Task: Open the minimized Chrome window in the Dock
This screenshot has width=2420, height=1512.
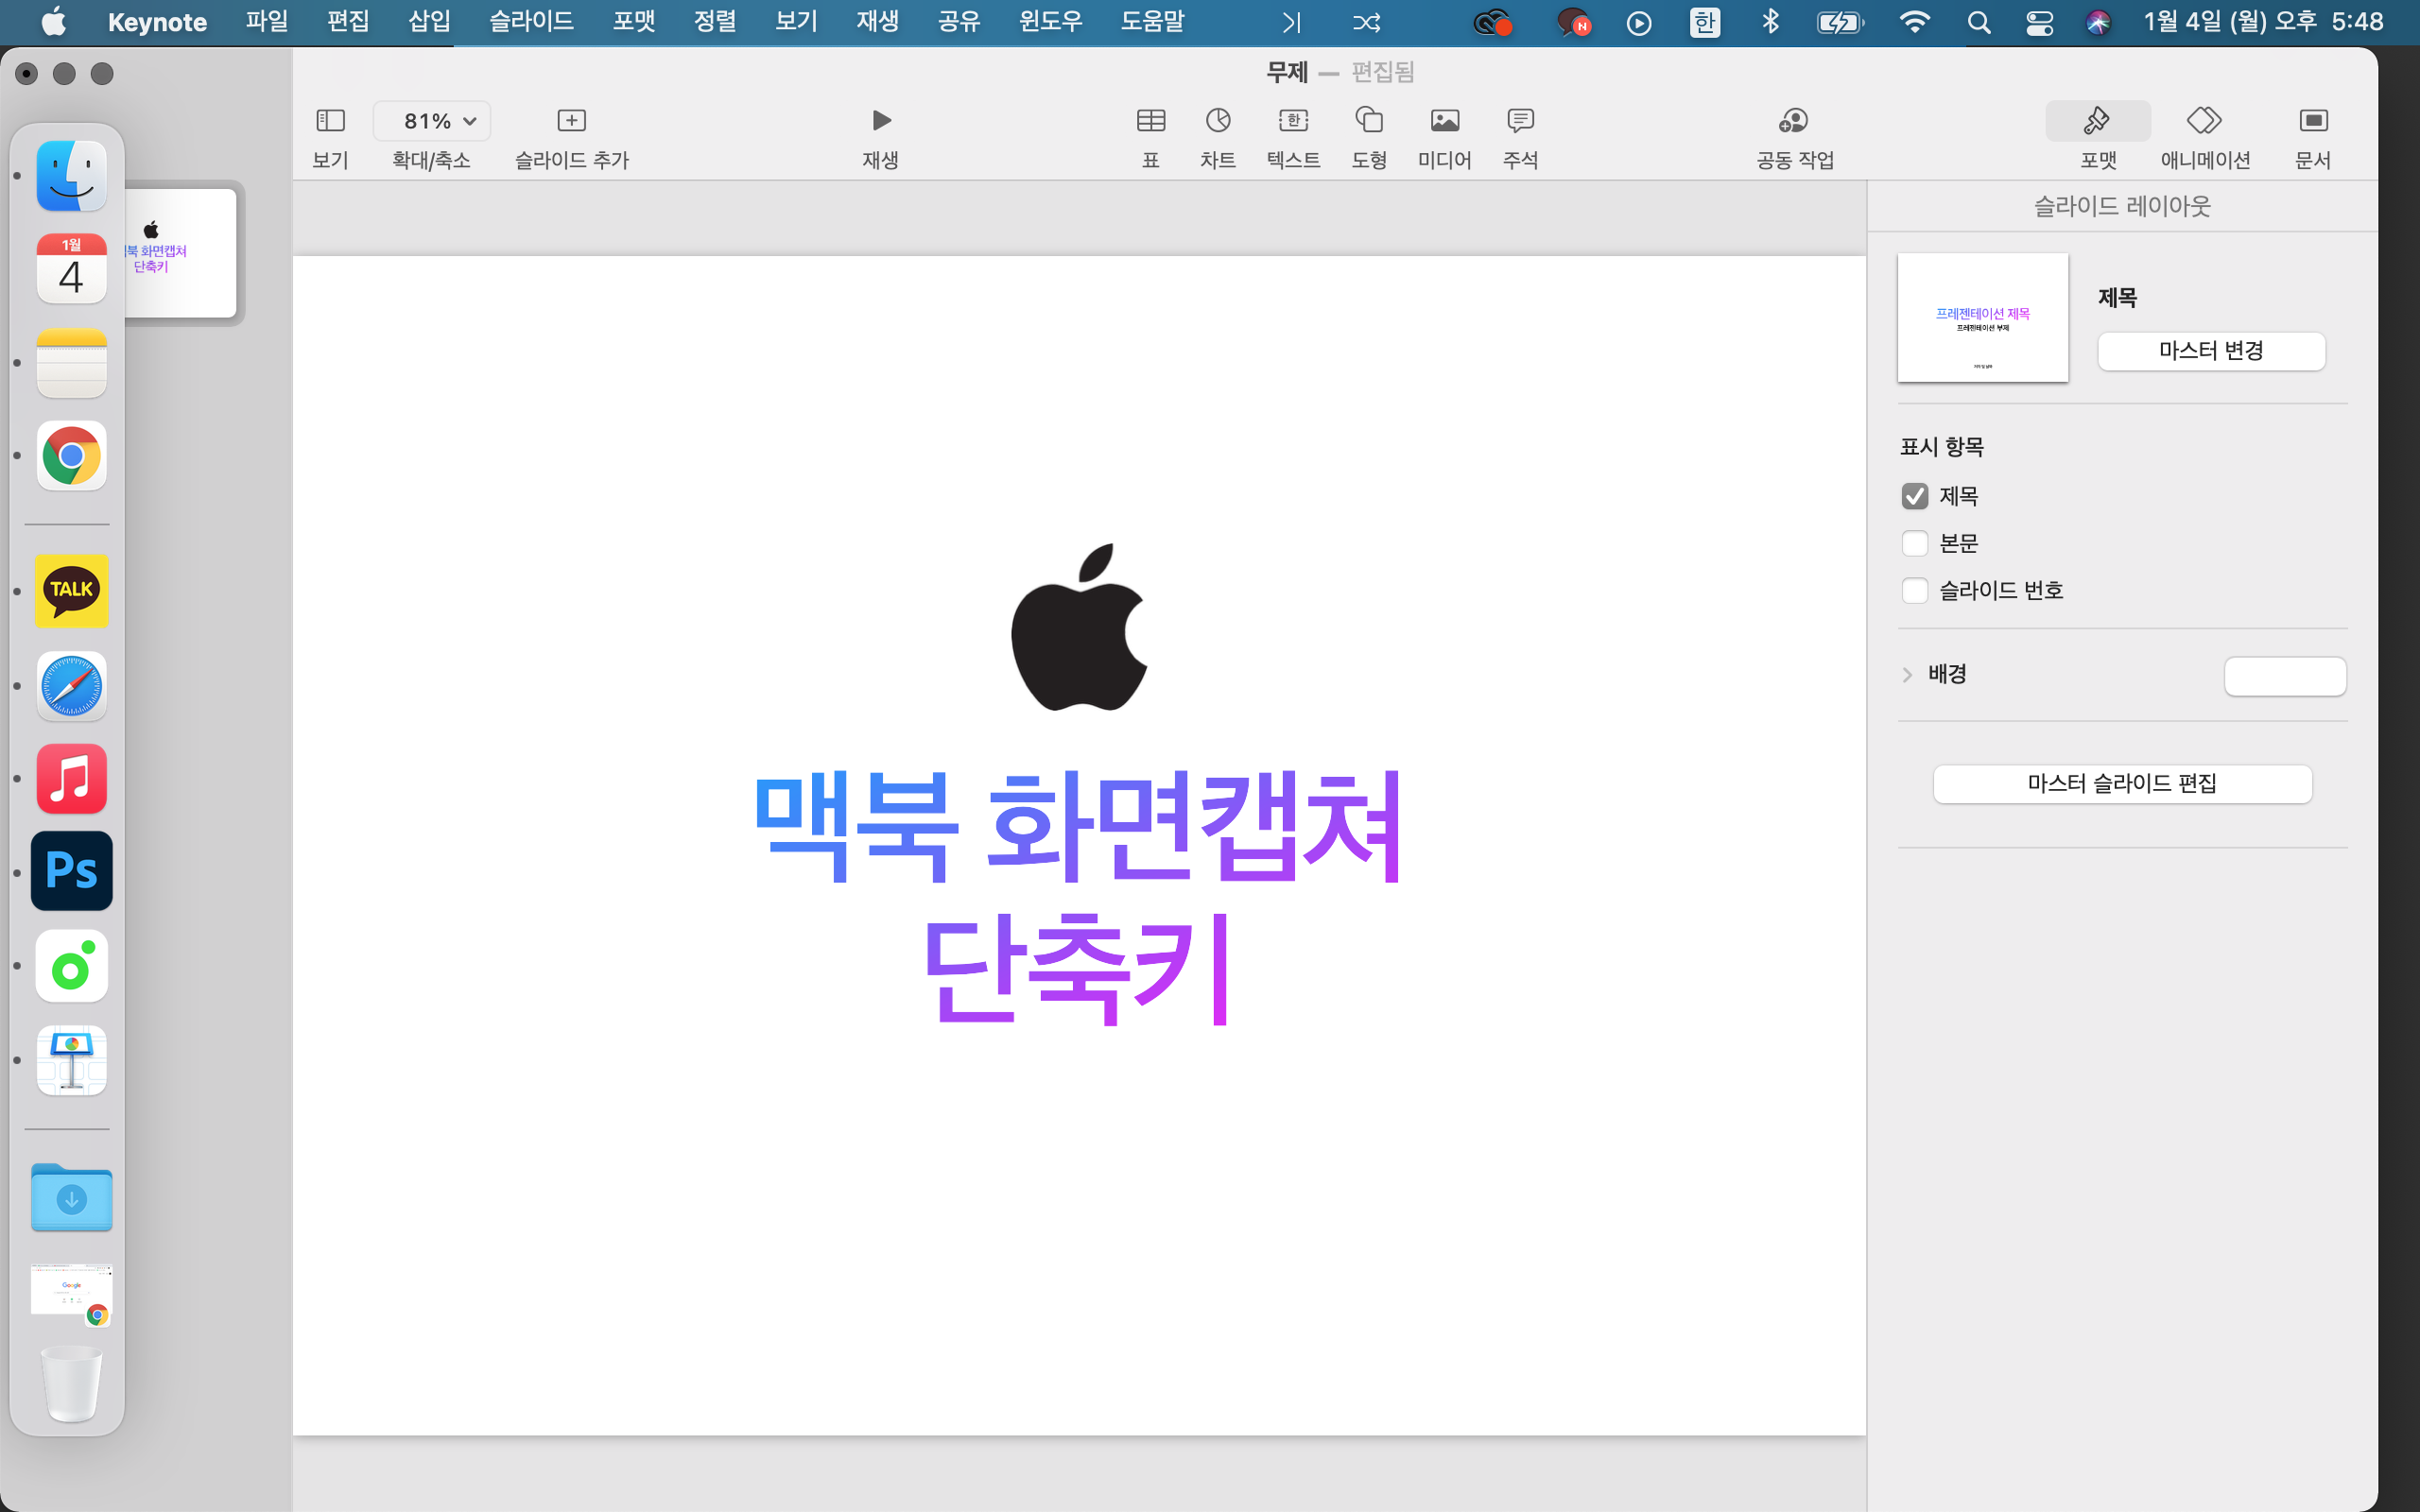Action: click(71, 1295)
